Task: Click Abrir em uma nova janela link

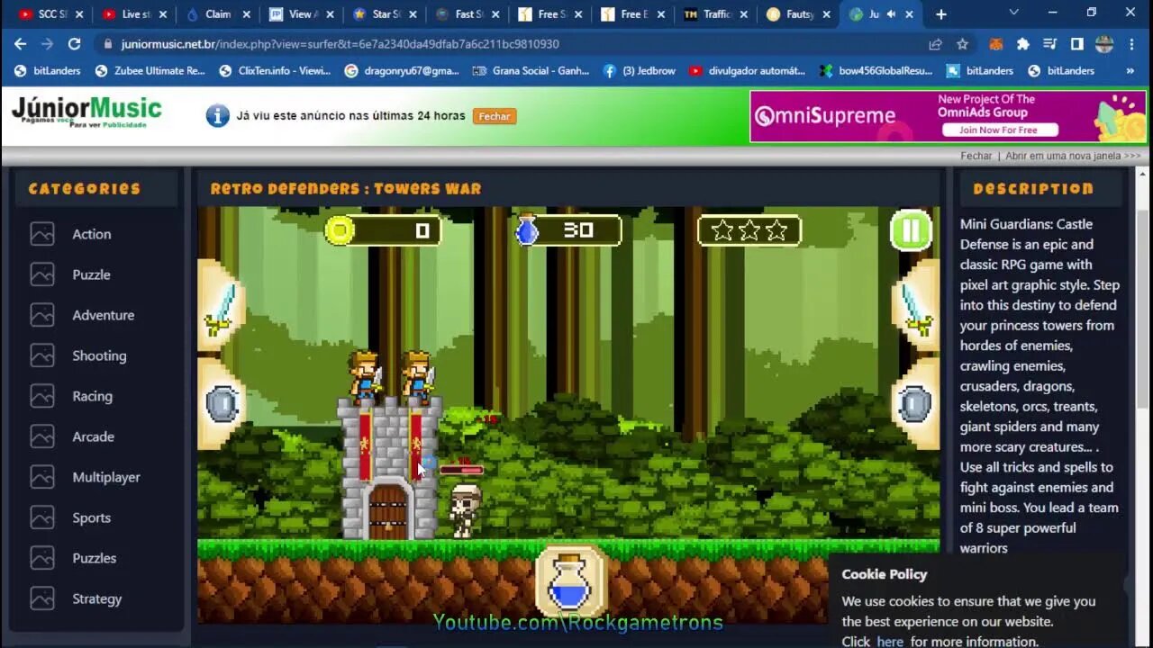Action: (1073, 156)
